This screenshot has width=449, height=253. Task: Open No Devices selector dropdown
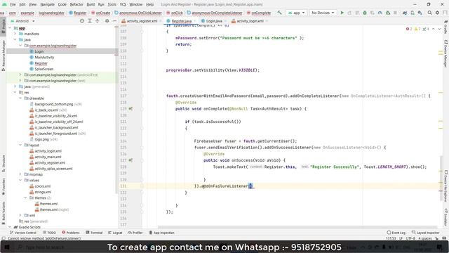pos(323,13)
